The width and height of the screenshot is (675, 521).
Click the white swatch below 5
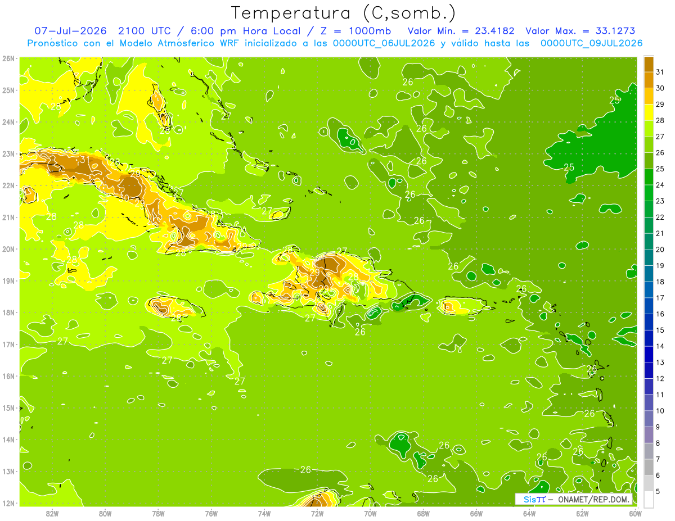pos(649,499)
